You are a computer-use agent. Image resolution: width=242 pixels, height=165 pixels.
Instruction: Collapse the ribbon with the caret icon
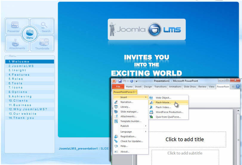click(x=233, y=87)
